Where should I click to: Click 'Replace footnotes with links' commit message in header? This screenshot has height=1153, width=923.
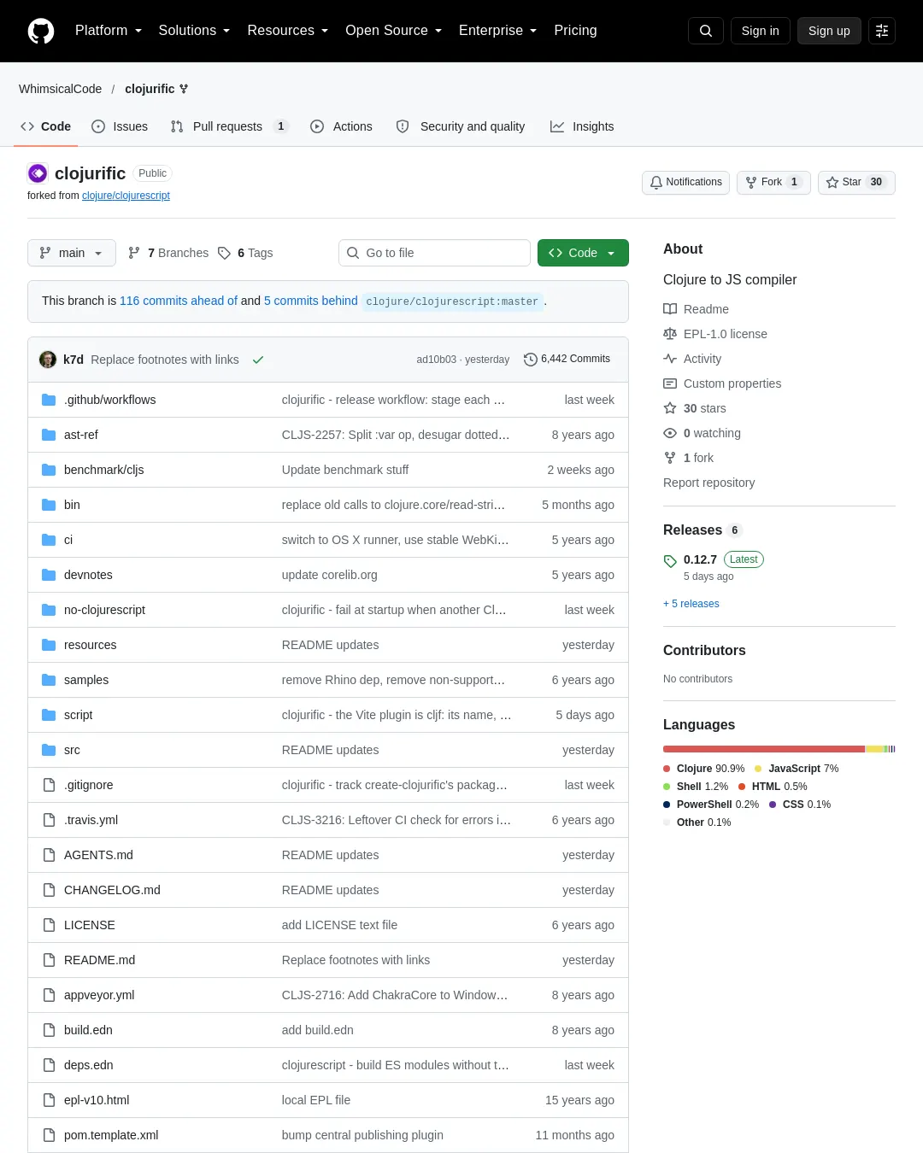(165, 360)
